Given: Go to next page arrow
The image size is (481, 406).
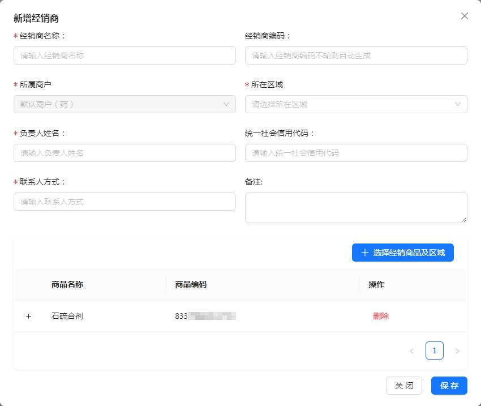Looking at the screenshot, I should [x=457, y=351].
